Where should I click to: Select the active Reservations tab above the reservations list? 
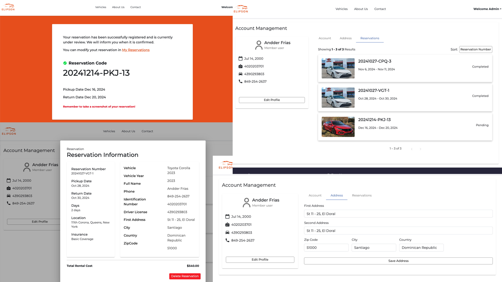(370, 38)
